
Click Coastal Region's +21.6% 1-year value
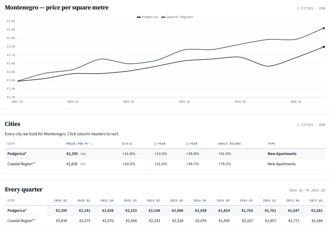pos(161,164)
